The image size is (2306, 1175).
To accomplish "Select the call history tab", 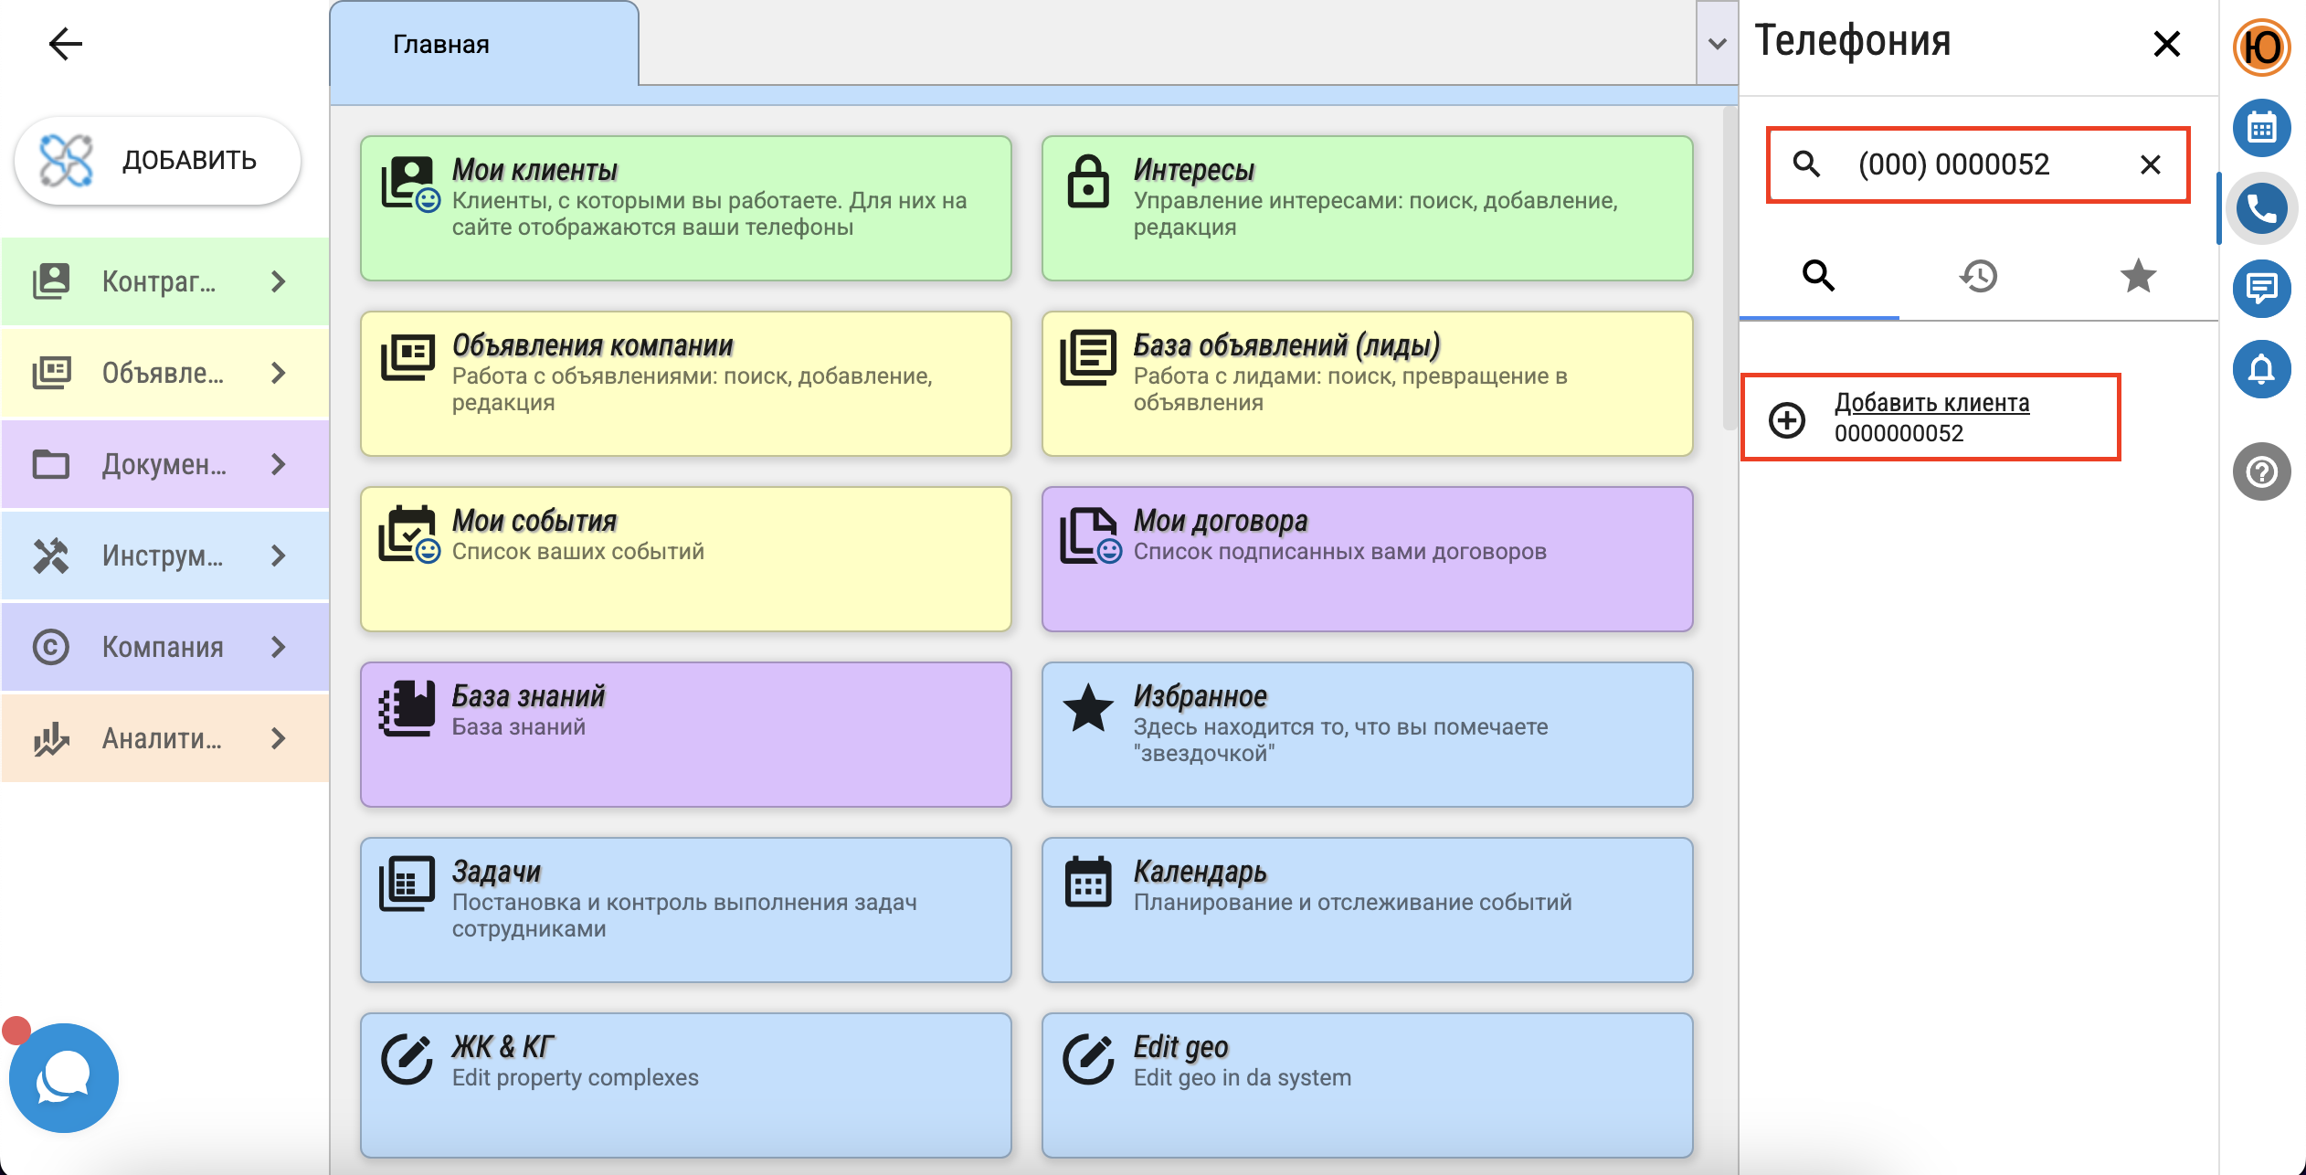I will coord(1978,276).
